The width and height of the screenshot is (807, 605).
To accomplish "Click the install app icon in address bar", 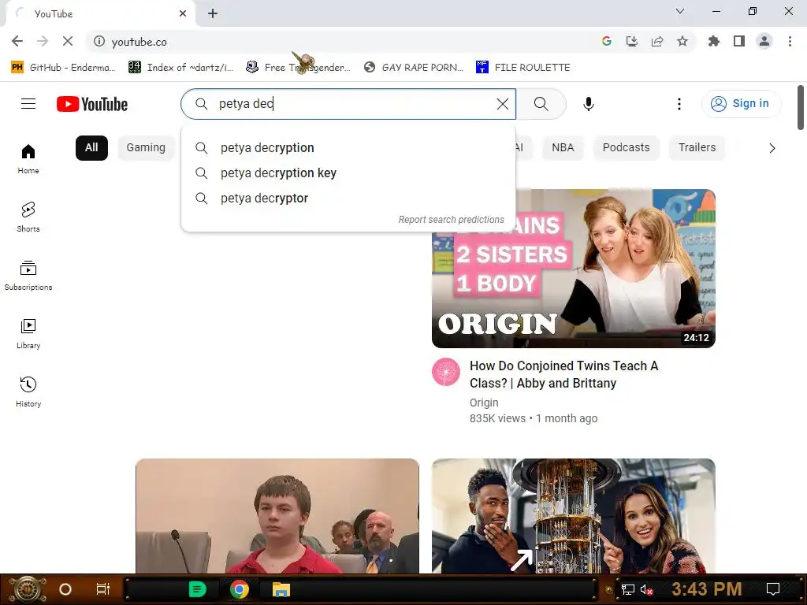I will tap(631, 41).
